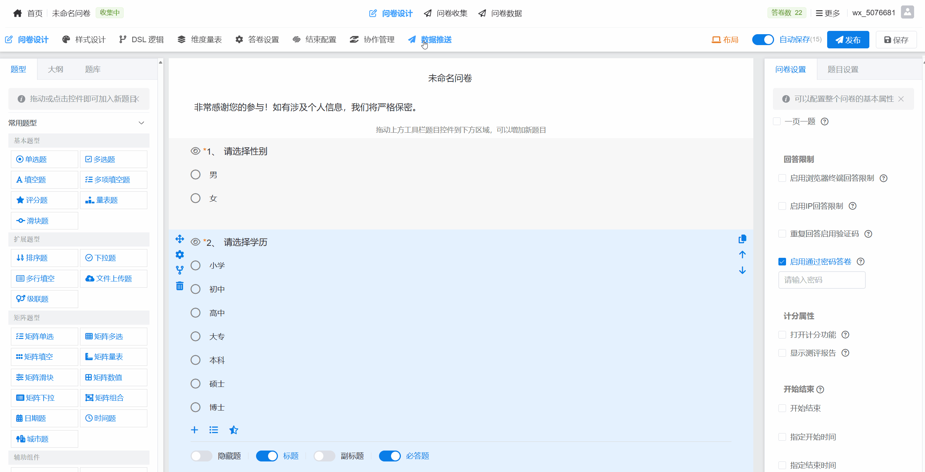Click the 请输入密码 input field
Viewport: 925px width, 472px height.
(822, 280)
